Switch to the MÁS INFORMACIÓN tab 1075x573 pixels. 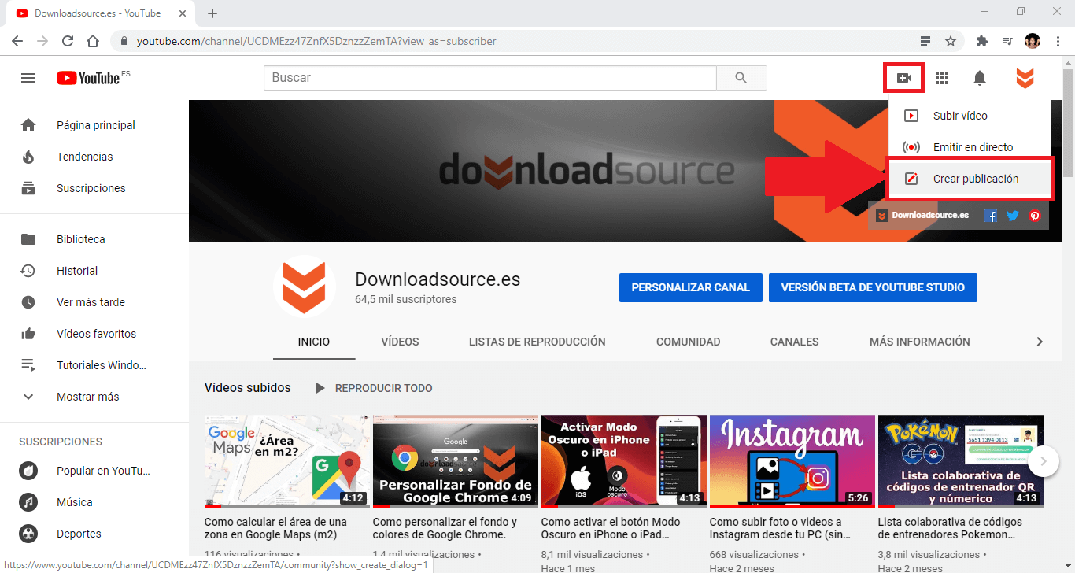pyautogui.click(x=920, y=342)
